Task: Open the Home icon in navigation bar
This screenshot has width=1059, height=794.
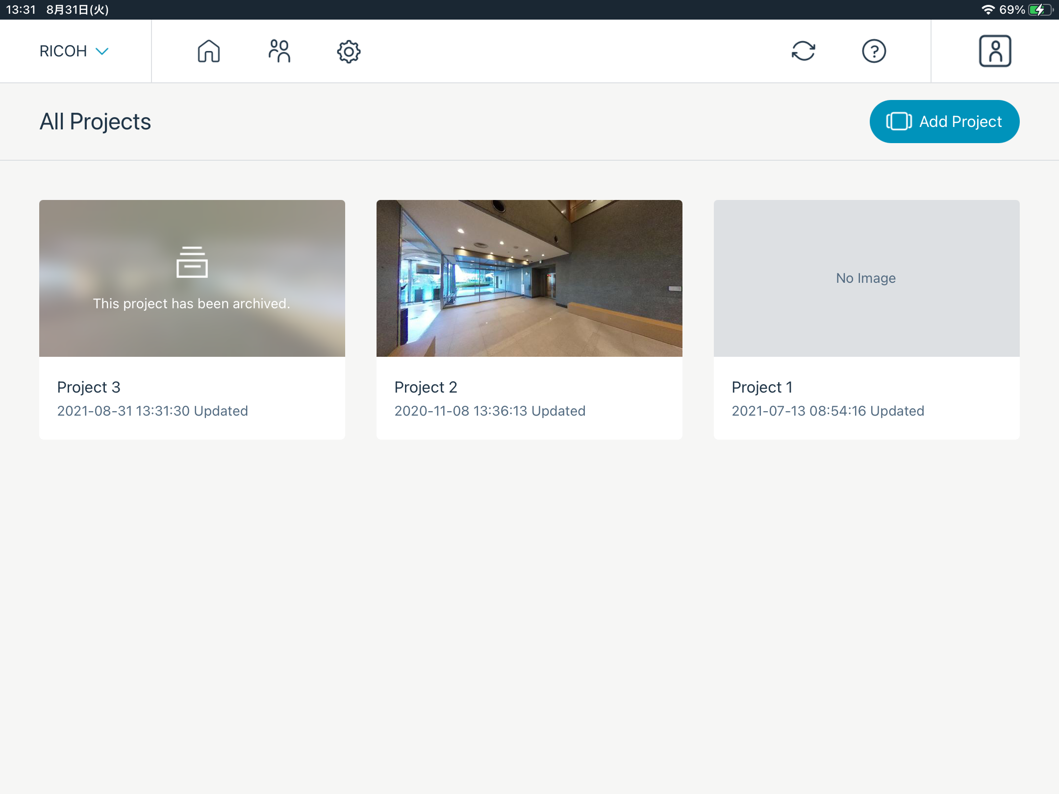Action: (x=208, y=51)
